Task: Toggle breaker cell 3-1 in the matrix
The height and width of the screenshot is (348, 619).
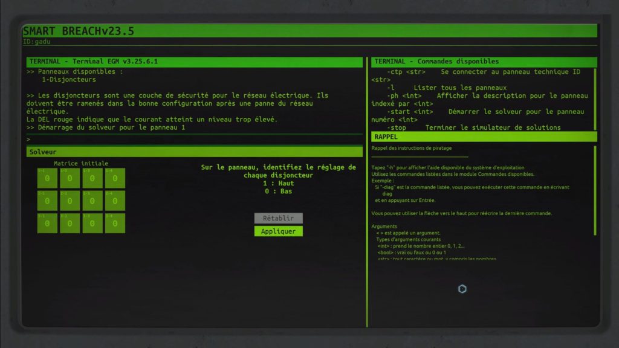Action: tap(47, 223)
